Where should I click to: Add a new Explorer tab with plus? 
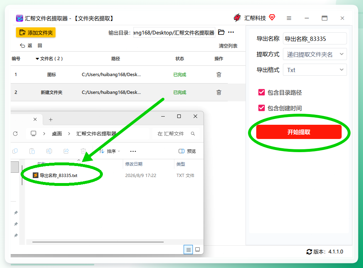pos(51,119)
